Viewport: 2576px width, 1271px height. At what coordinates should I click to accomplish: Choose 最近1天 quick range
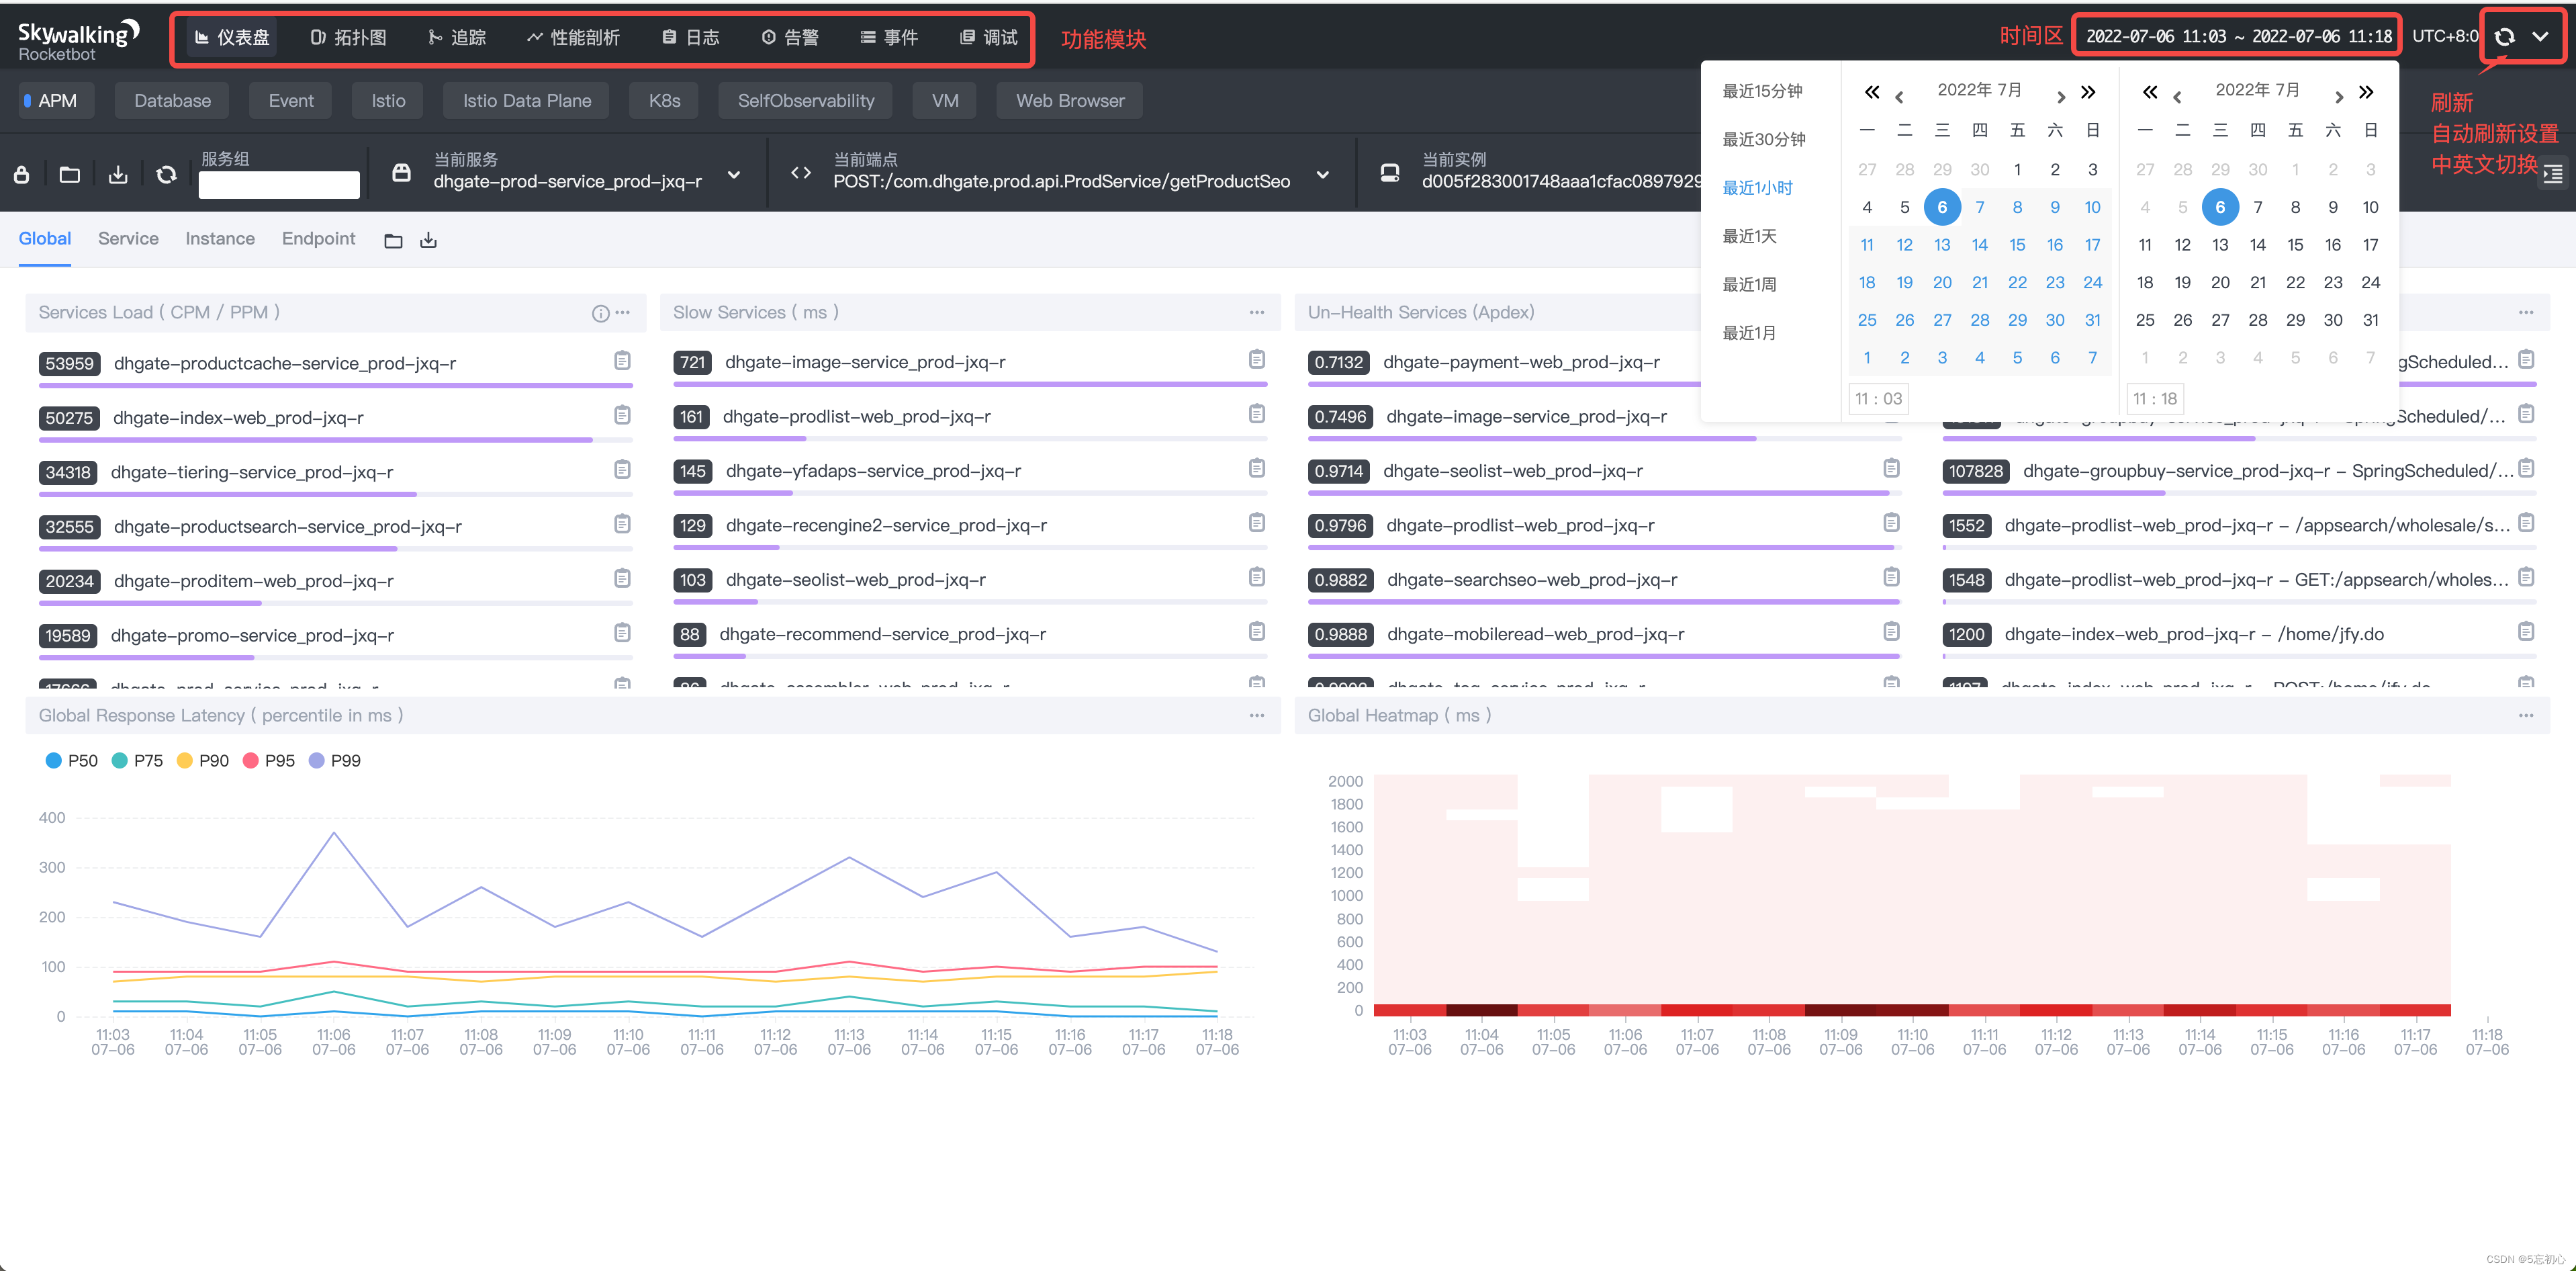(x=1749, y=236)
